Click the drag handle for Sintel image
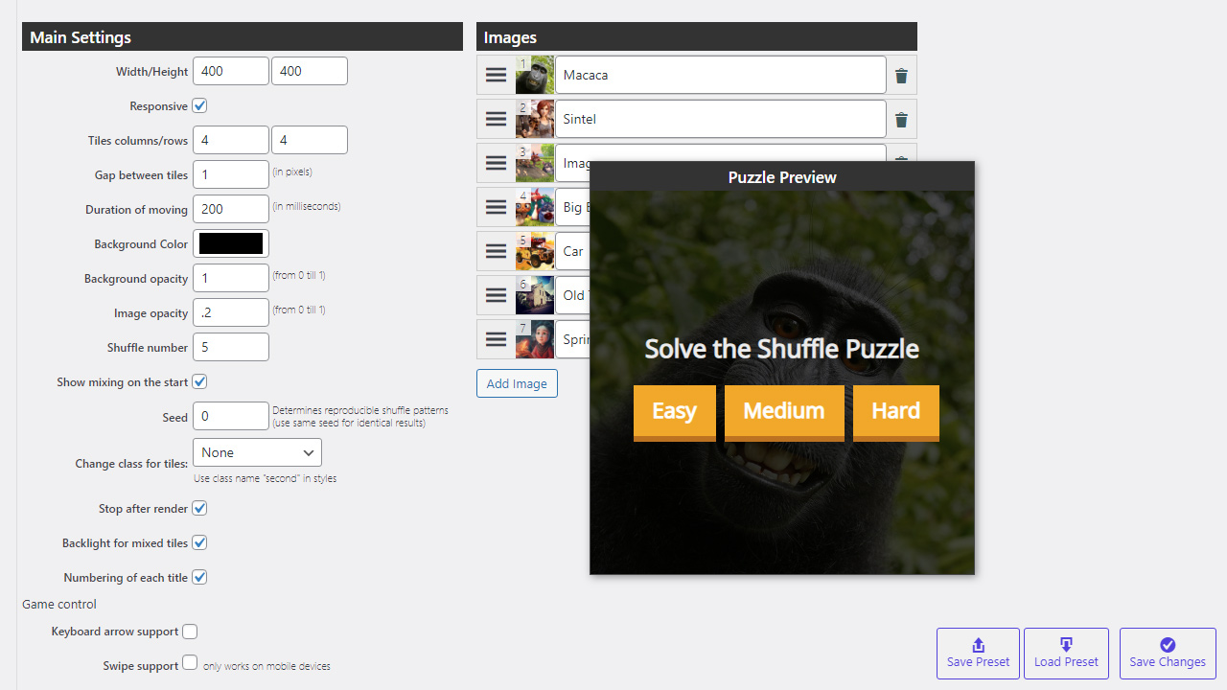 [x=496, y=119]
